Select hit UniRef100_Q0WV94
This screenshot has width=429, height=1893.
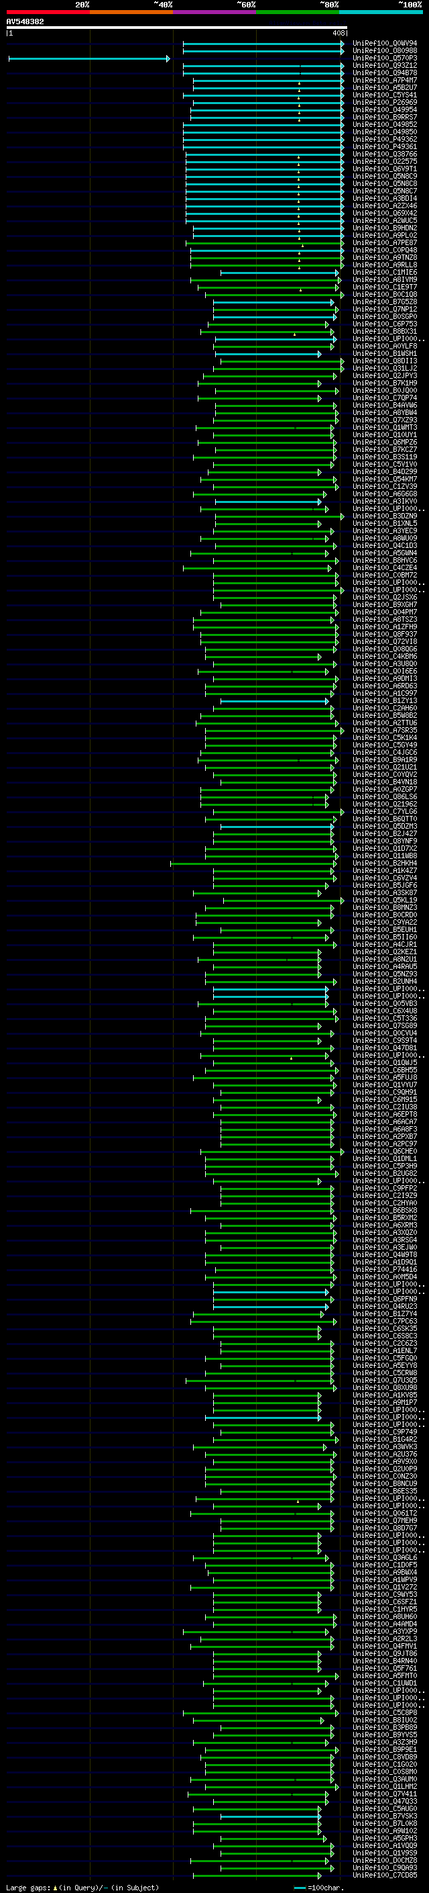click(385, 44)
